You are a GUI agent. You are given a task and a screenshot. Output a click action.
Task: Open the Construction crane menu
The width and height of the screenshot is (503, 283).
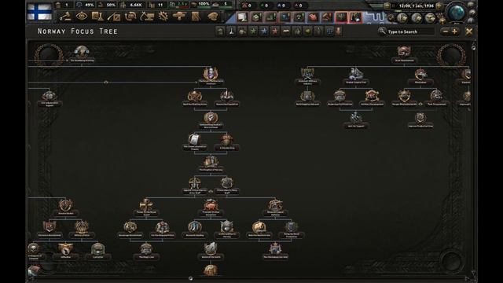tap(147, 16)
